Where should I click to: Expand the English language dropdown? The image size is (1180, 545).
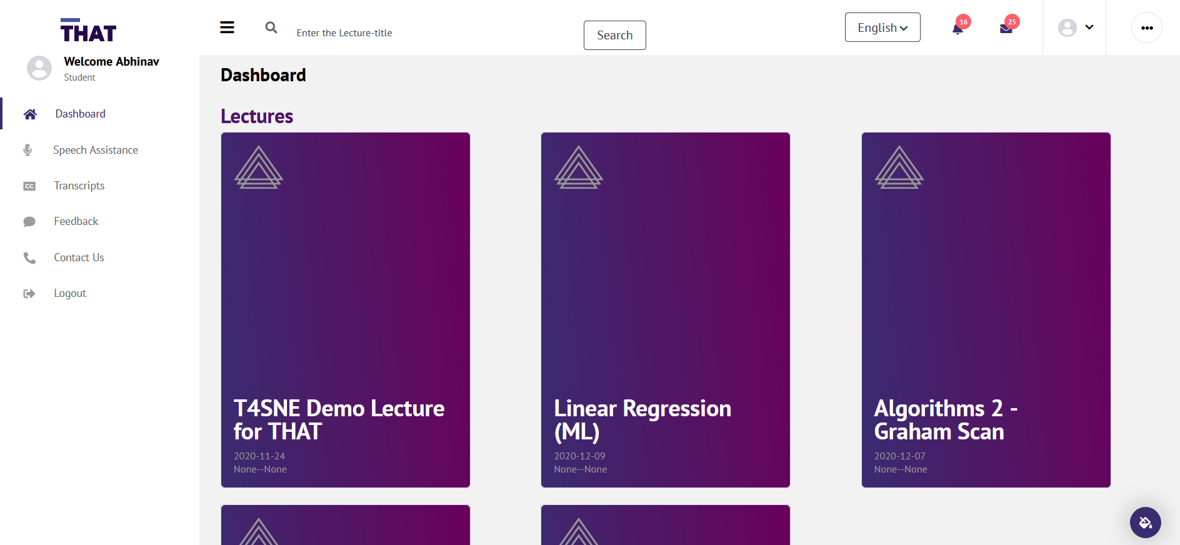(882, 27)
